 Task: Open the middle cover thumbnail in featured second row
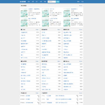click(x=45, y=22)
